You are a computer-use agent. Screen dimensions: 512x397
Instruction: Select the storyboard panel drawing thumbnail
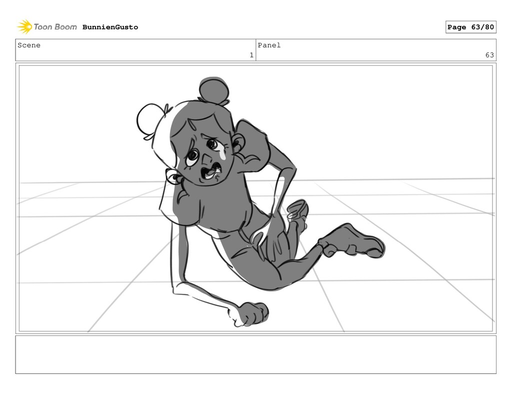pos(255,198)
